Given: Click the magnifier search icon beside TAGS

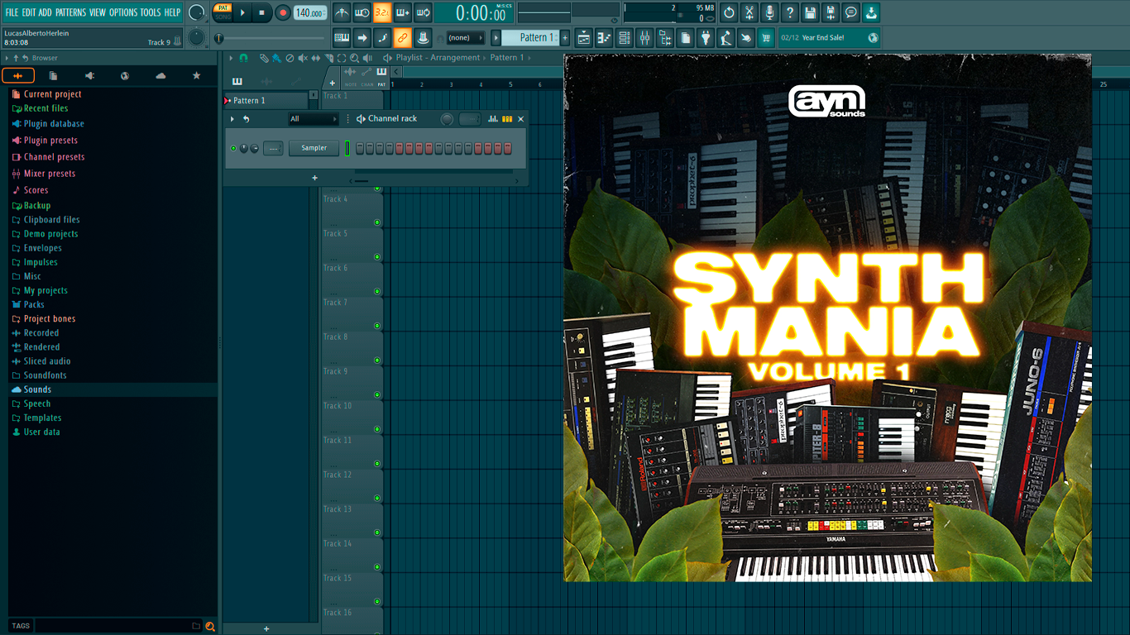Looking at the screenshot, I should click(210, 626).
